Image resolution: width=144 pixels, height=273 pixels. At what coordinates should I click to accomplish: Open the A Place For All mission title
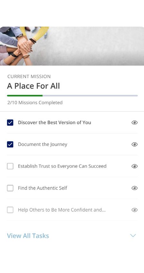(x=33, y=86)
